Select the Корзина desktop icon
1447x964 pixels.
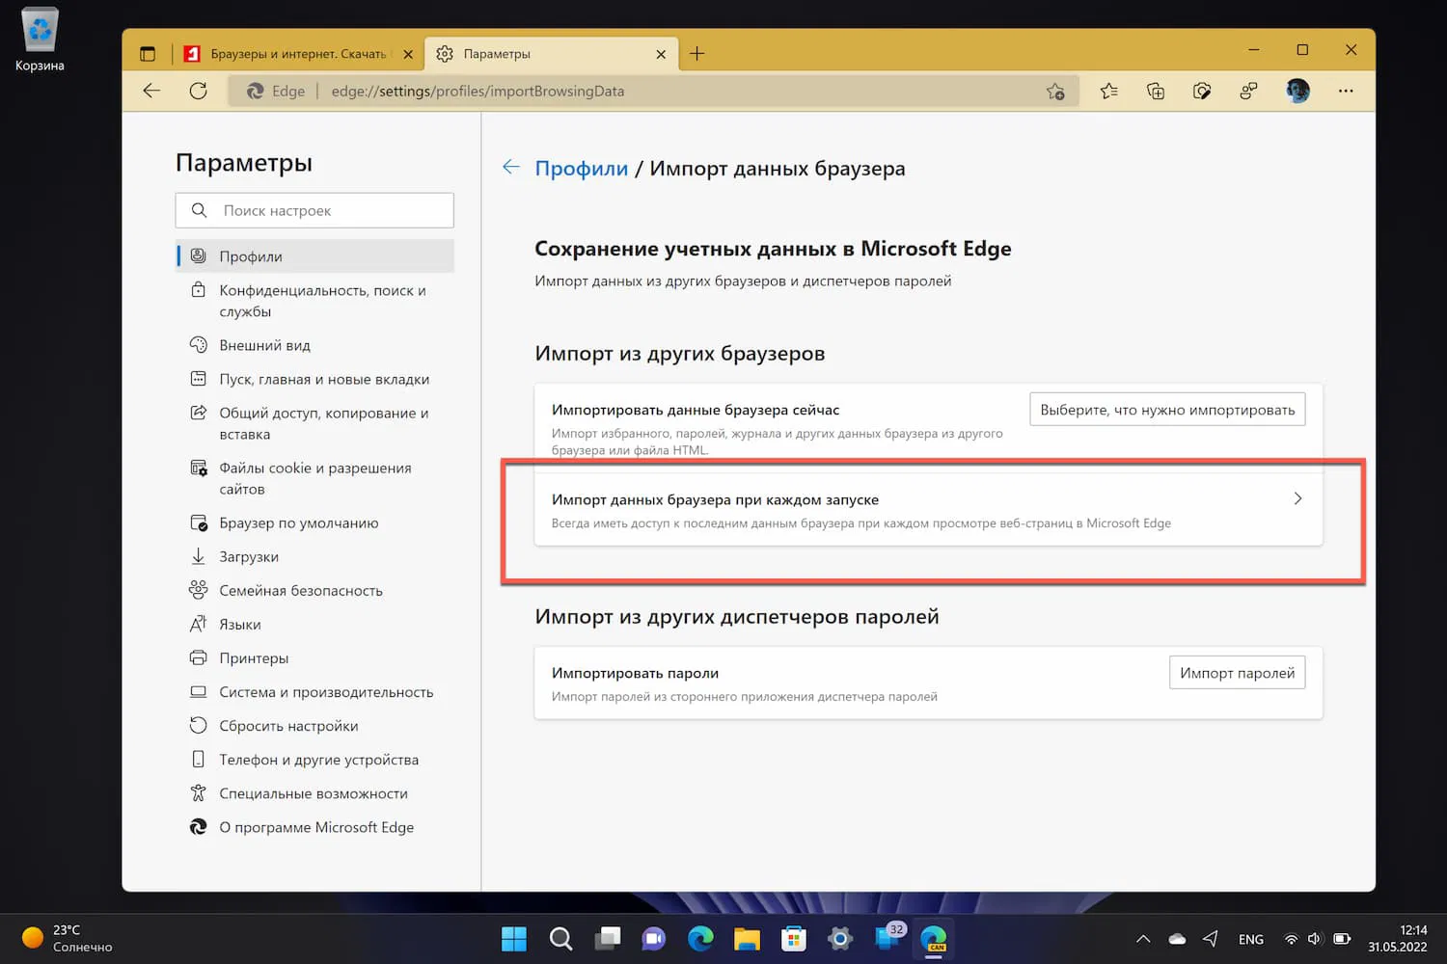[40, 40]
